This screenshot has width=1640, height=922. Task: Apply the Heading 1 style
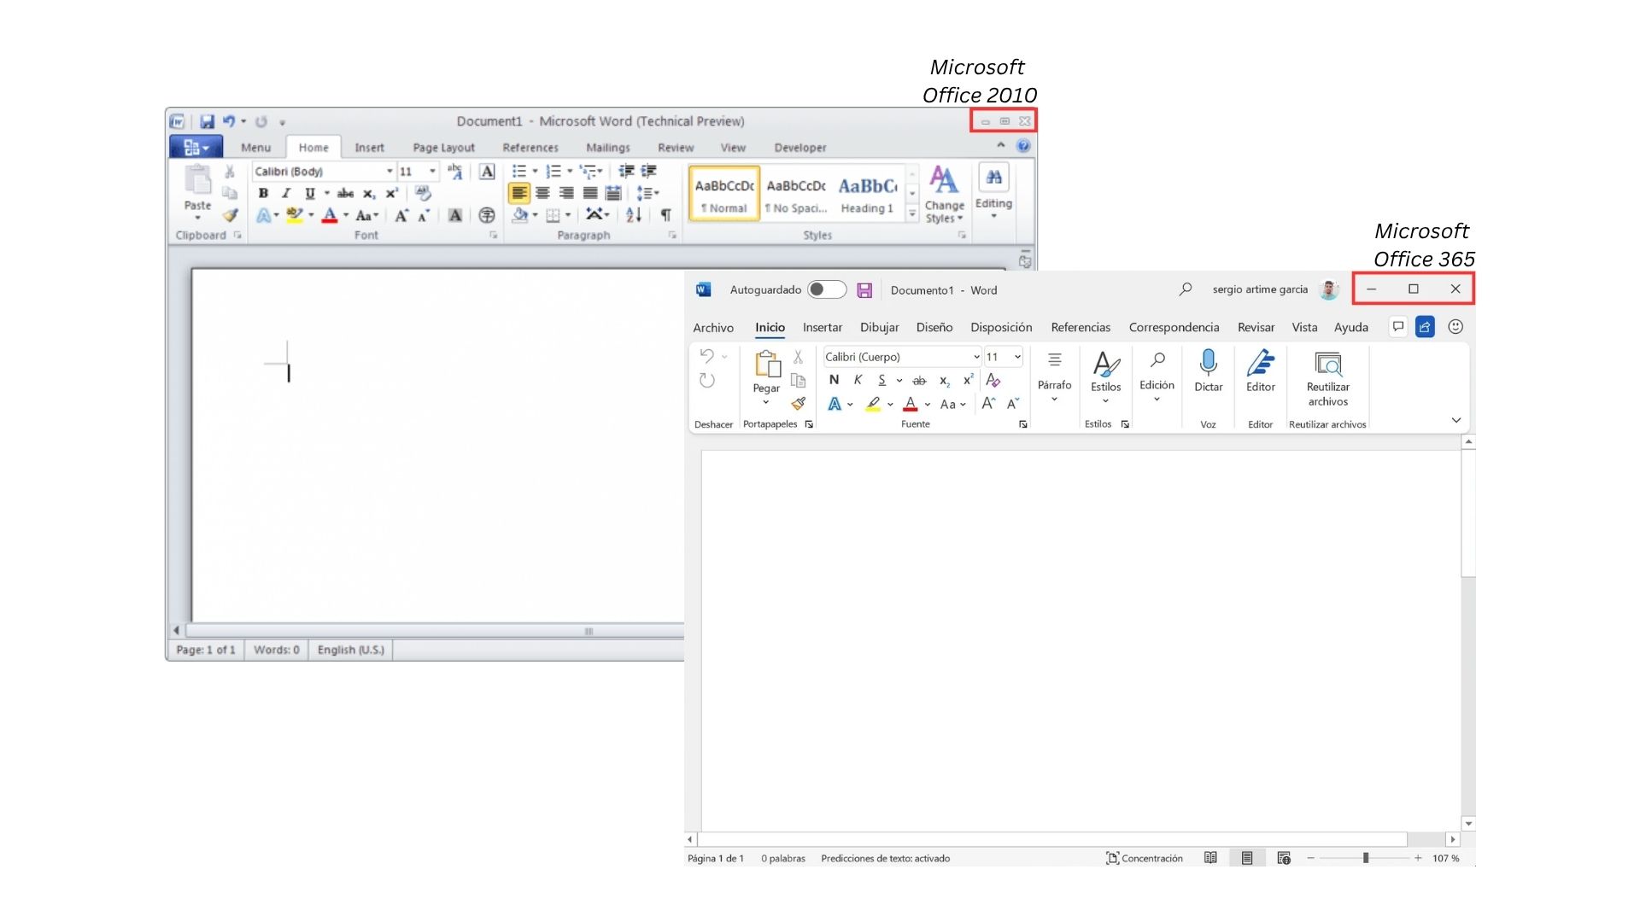pyautogui.click(x=866, y=195)
